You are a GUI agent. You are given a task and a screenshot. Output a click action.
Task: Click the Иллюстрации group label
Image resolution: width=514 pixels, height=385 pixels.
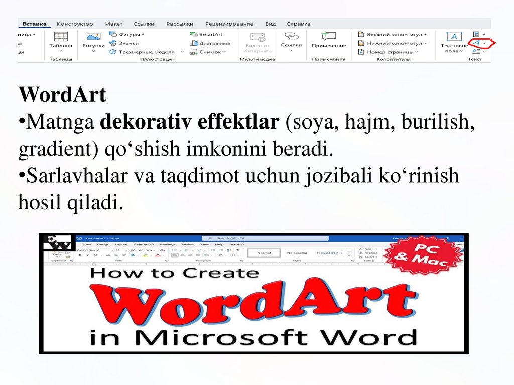click(x=158, y=59)
